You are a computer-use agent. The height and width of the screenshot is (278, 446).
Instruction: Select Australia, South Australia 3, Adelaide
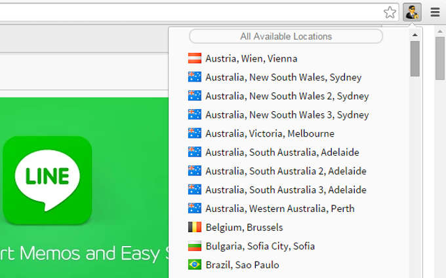click(277, 190)
